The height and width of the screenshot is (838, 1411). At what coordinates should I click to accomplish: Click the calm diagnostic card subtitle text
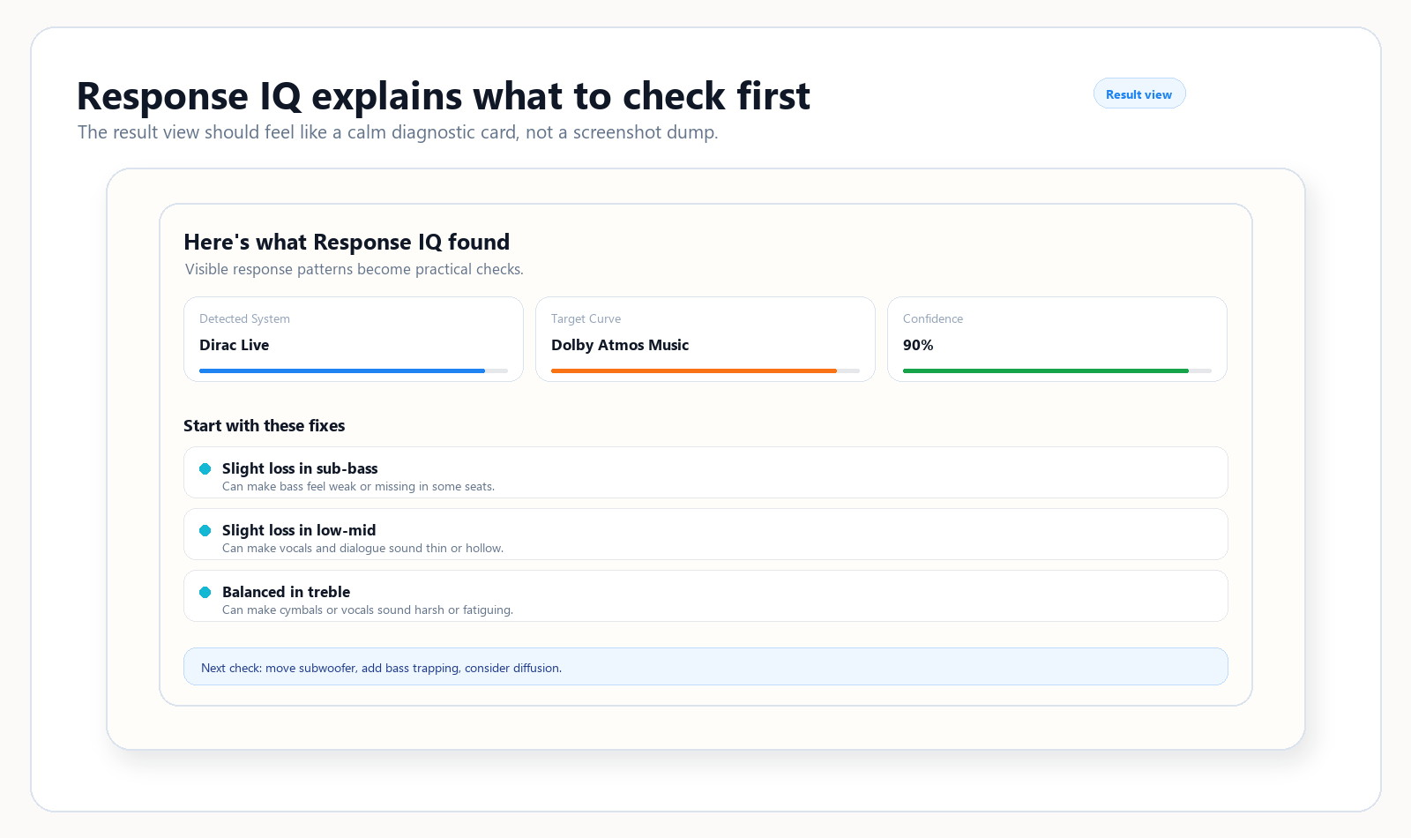point(398,132)
